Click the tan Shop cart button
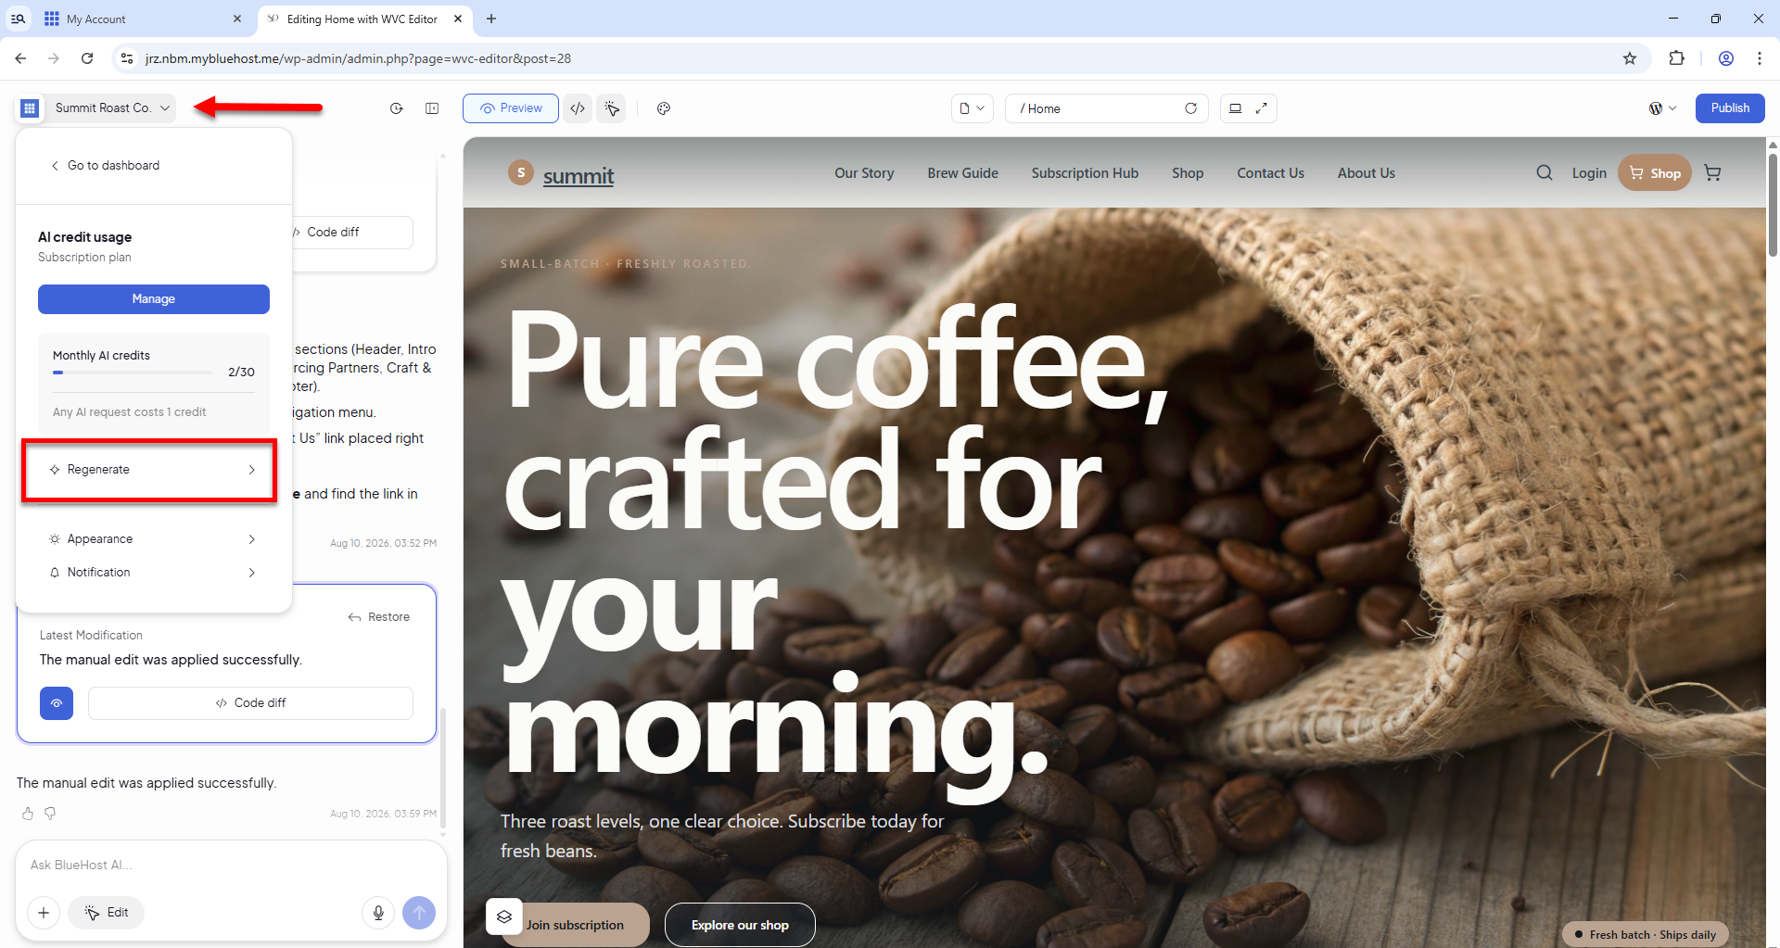Screen dimensions: 1780x948 pos(1655,173)
